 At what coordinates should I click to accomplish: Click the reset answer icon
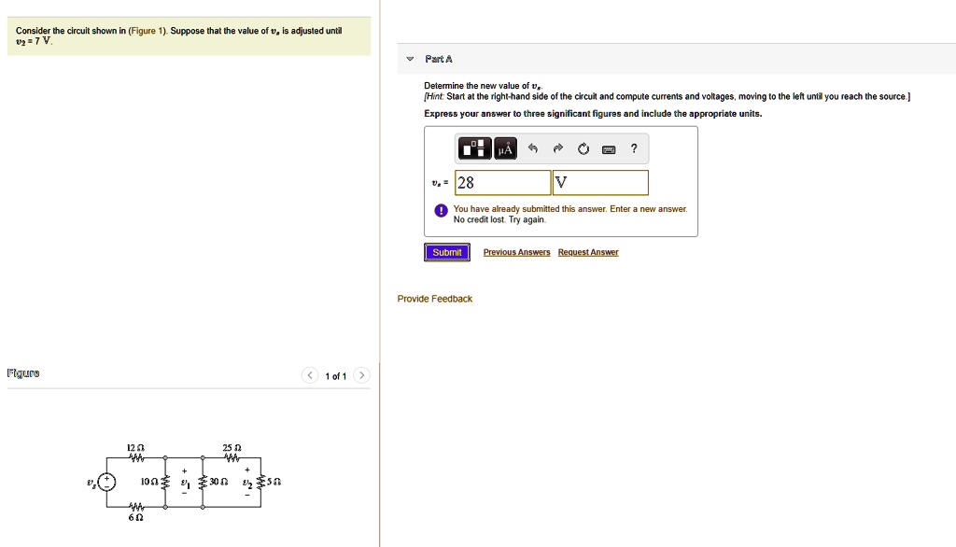point(583,148)
